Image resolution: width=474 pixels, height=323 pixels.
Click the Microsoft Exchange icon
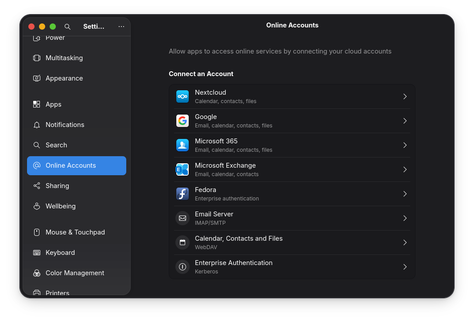pos(183,169)
